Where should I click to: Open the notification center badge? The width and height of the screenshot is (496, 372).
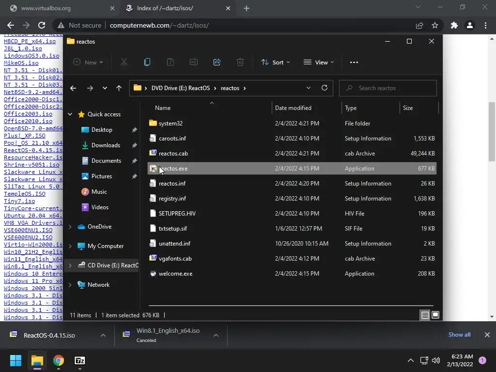tap(482, 360)
